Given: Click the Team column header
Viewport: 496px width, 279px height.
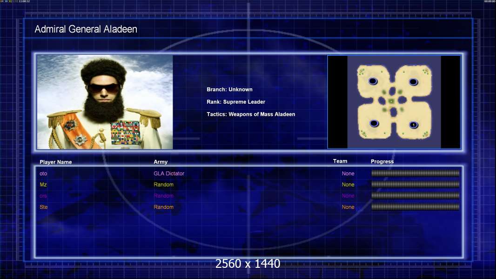Looking at the screenshot, I should [340, 161].
